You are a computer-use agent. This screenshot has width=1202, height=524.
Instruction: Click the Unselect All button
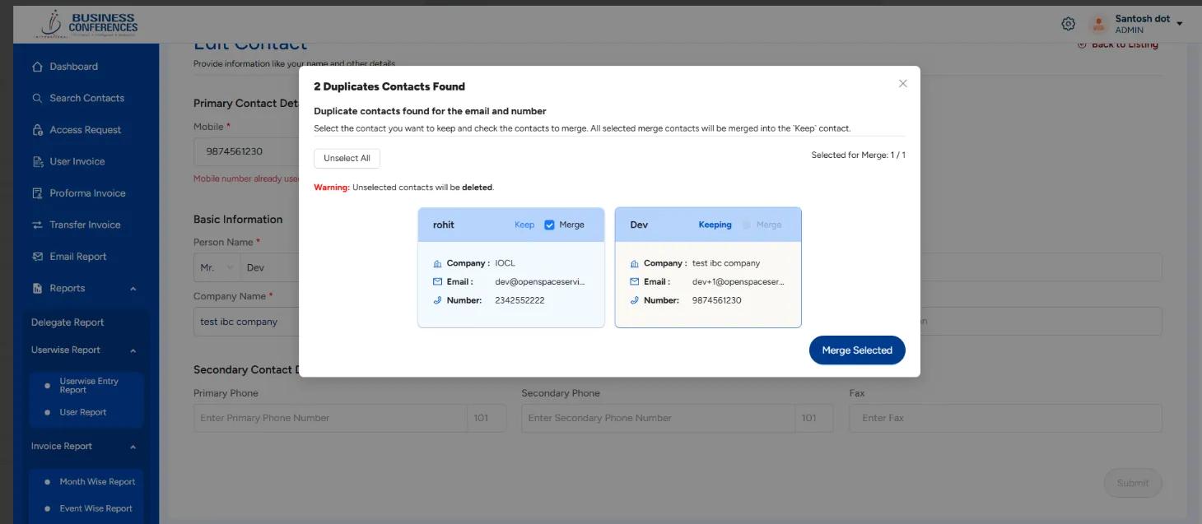click(x=347, y=158)
